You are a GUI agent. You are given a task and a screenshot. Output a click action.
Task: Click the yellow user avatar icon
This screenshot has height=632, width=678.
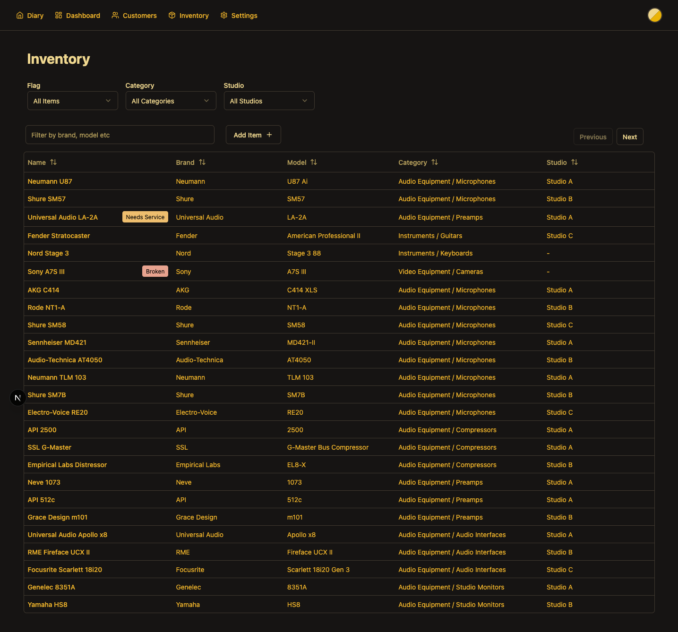654,15
